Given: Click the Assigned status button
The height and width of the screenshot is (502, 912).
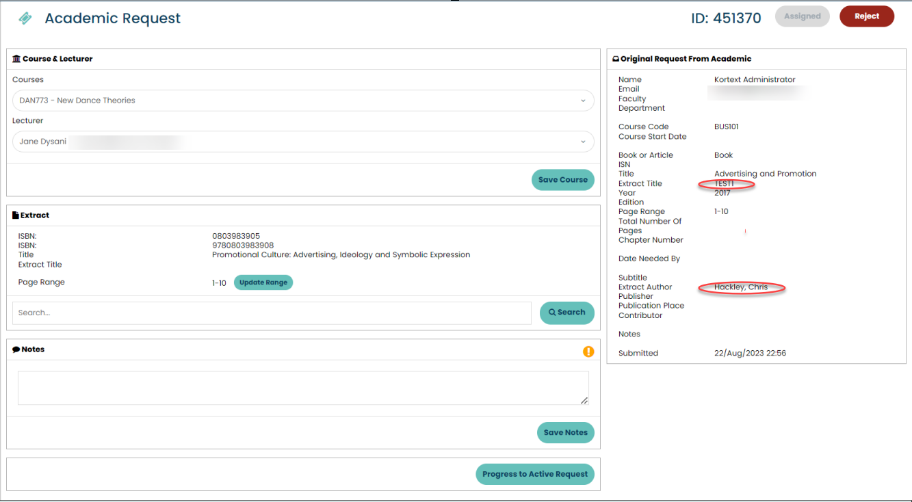Looking at the screenshot, I should [x=802, y=16].
